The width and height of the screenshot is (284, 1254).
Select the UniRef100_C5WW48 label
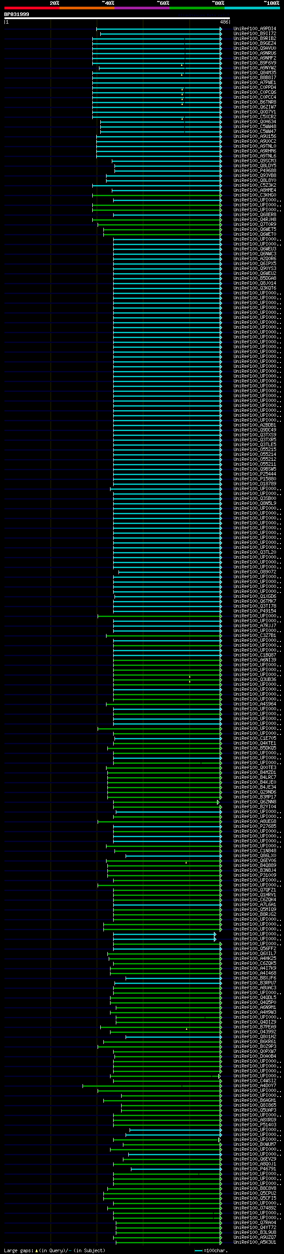point(255,127)
